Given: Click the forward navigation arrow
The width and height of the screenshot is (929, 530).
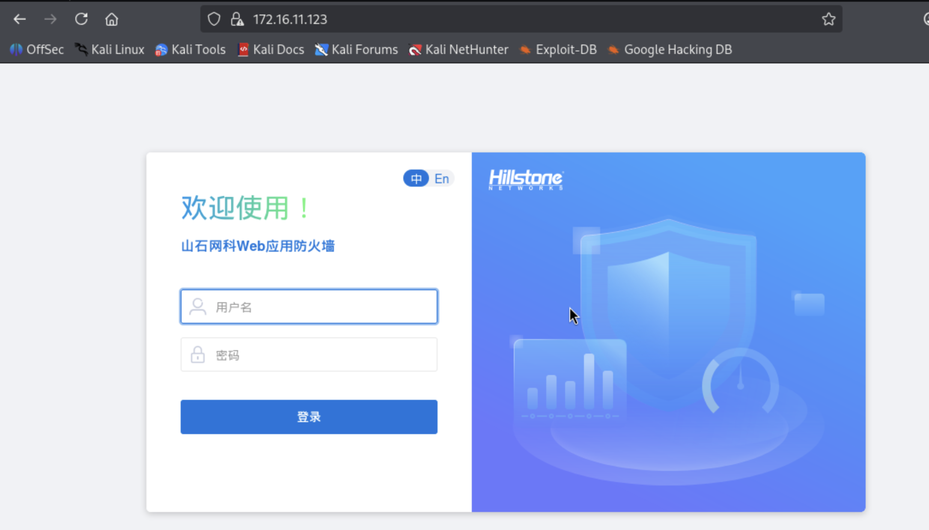Looking at the screenshot, I should (x=51, y=19).
